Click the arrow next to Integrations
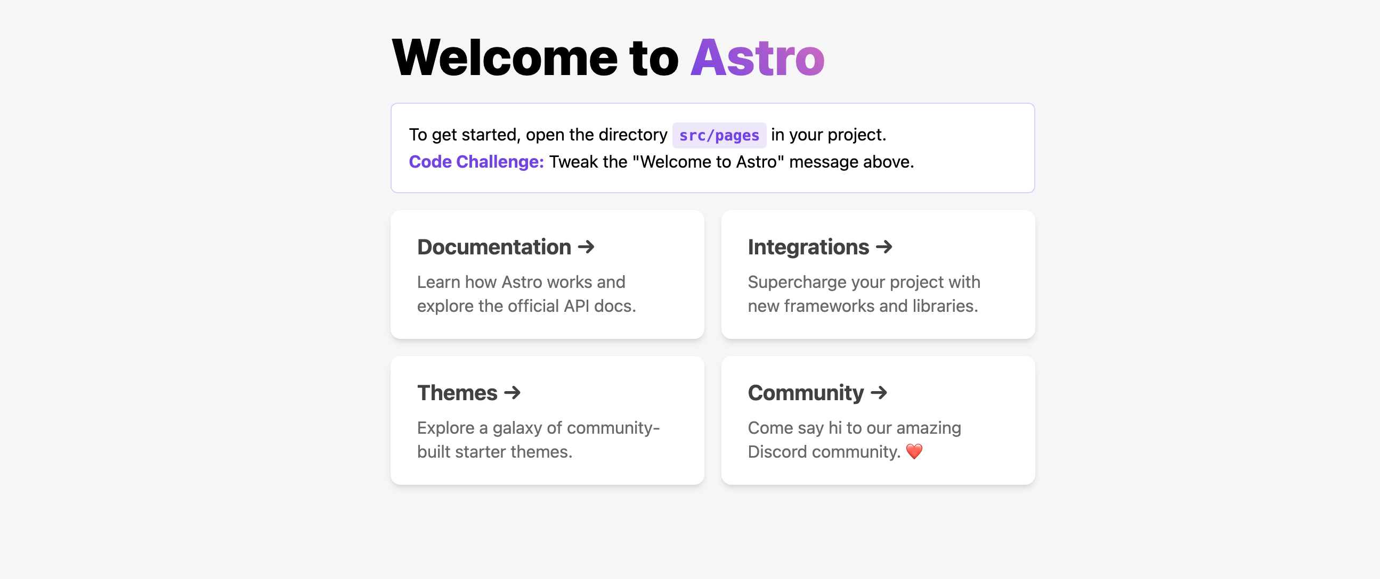 tap(884, 247)
